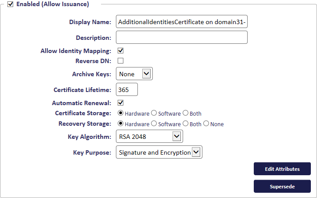Enable the Reverse DN checkbox
317x198 pixels.
point(120,61)
